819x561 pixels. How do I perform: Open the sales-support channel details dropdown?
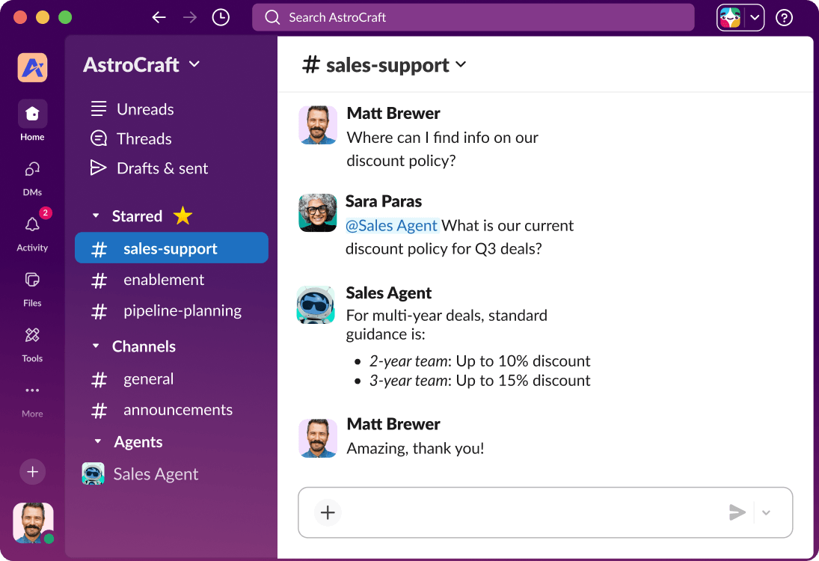[x=461, y=64]
